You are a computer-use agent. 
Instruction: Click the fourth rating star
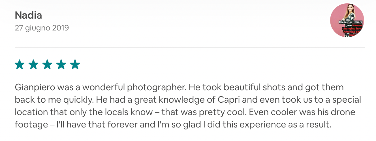(61, 65)
